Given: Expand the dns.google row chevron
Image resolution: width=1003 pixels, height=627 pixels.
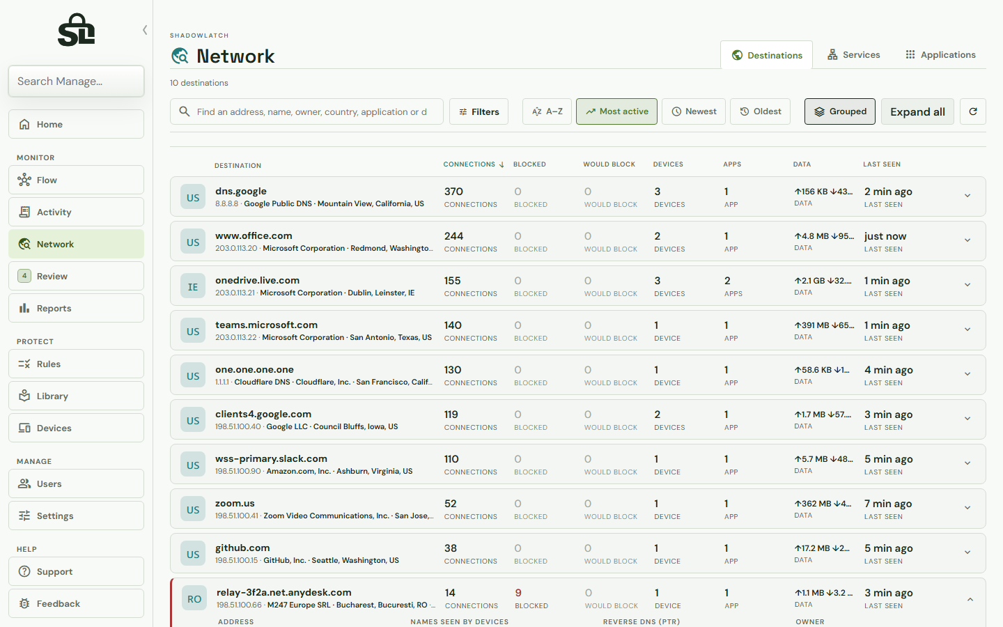Looking at the screenshot, I should coord(967,196).
